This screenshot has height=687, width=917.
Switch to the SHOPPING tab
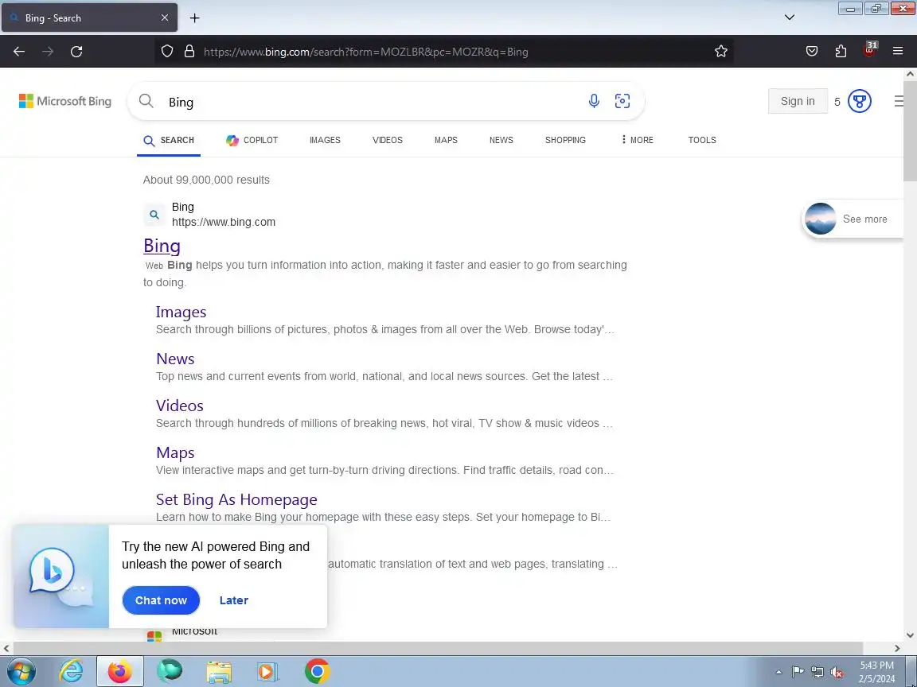point(565,140)
